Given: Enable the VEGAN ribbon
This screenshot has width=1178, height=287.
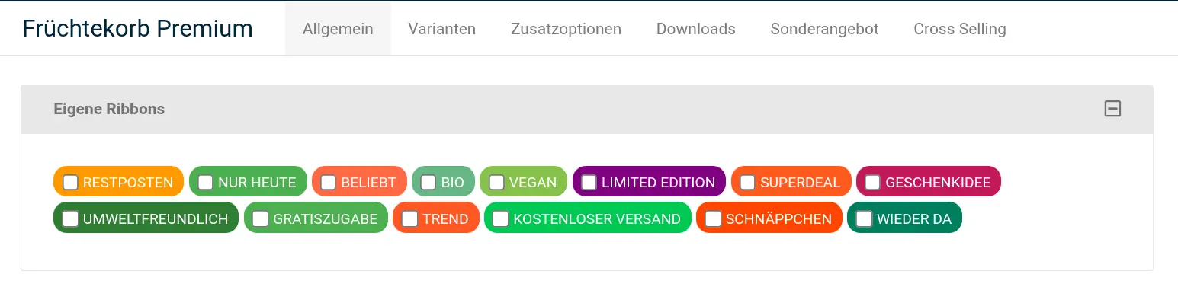Looking at the screenshot, I should point(496,182).
